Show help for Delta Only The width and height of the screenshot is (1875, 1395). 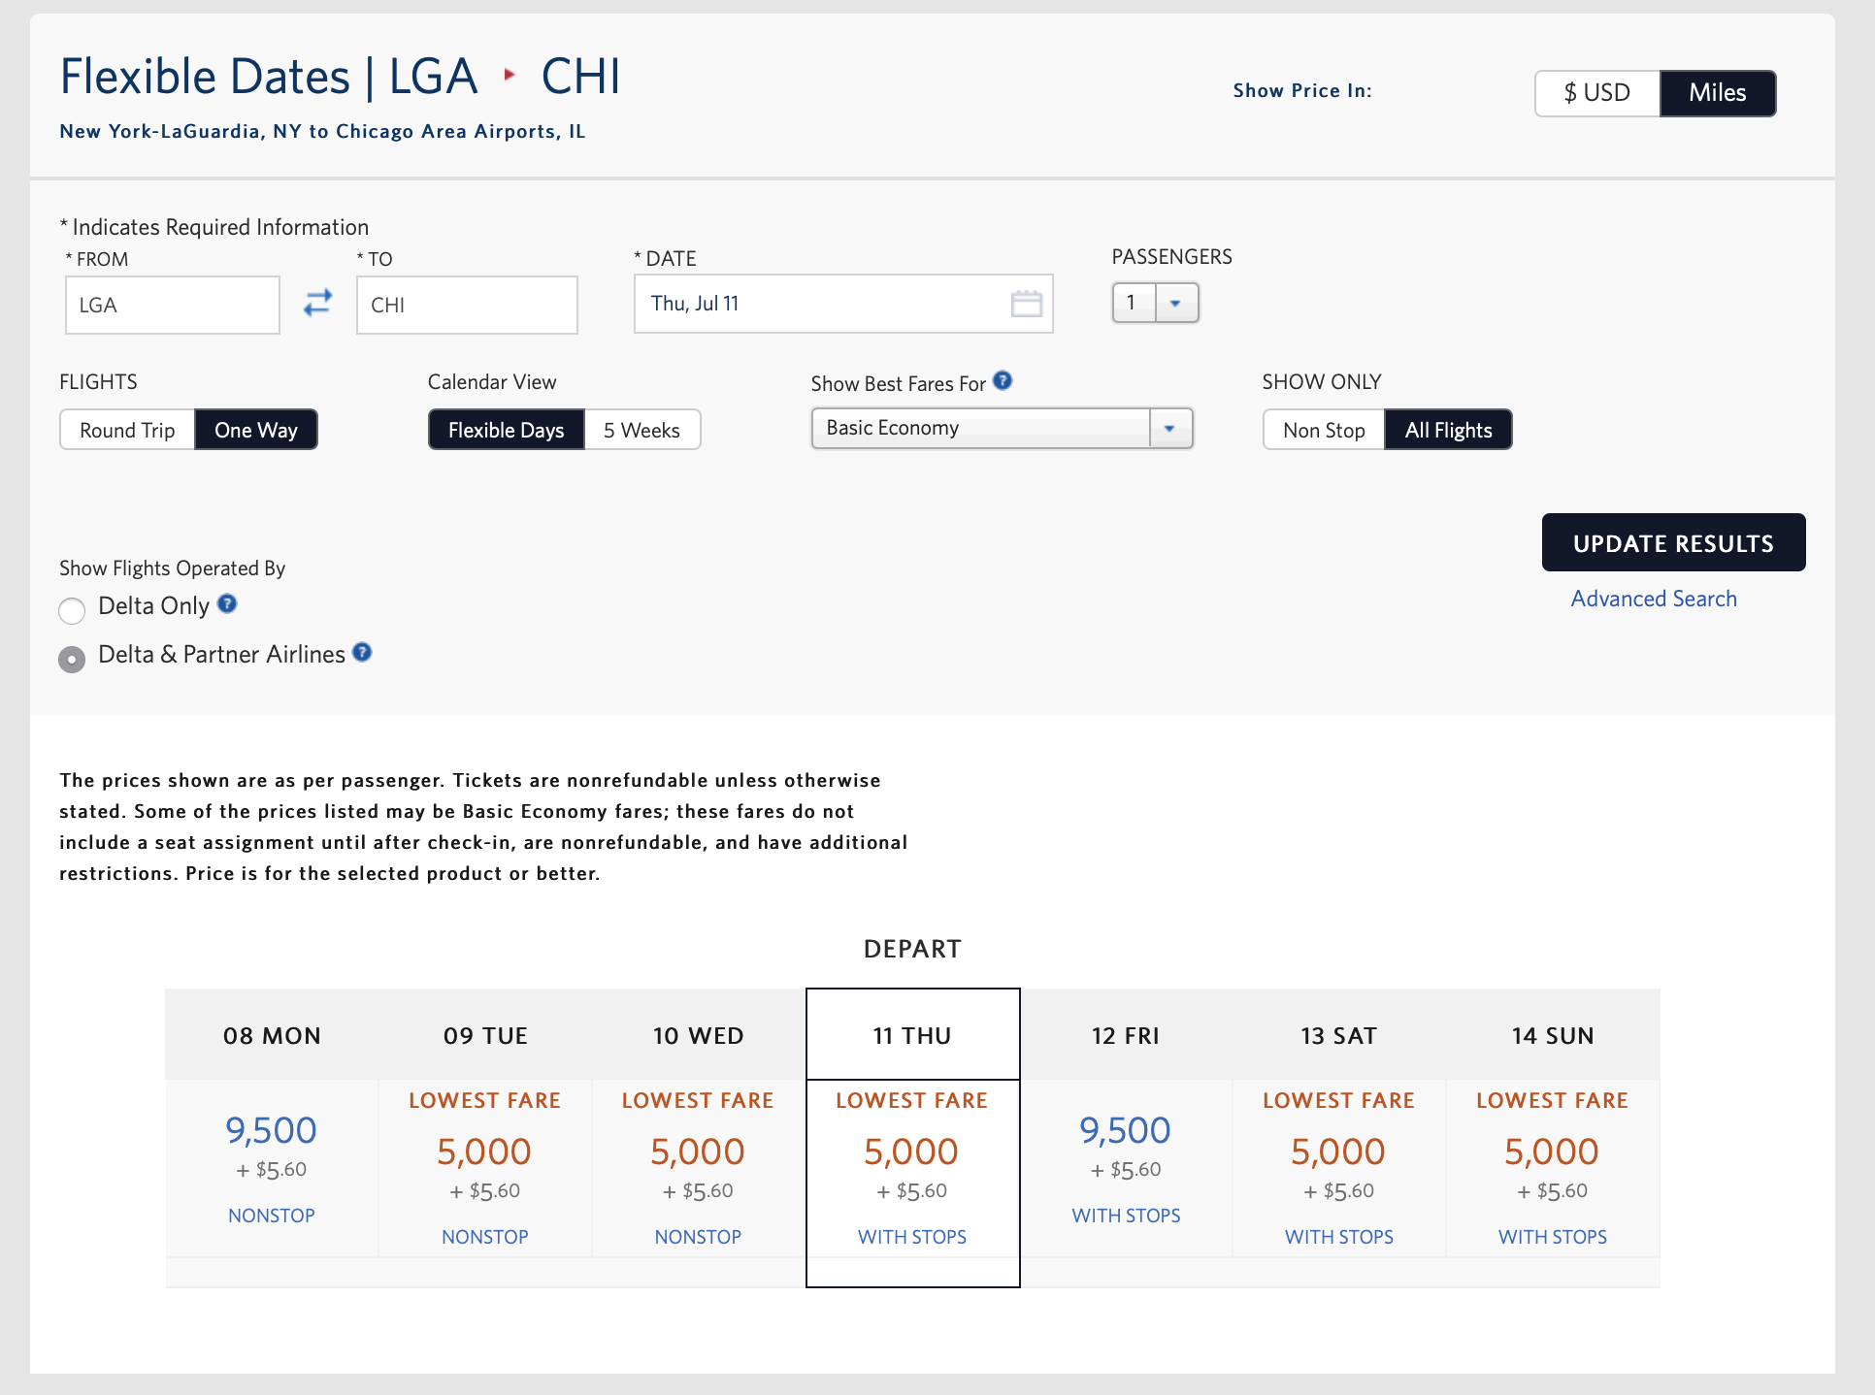click(227, 603)
